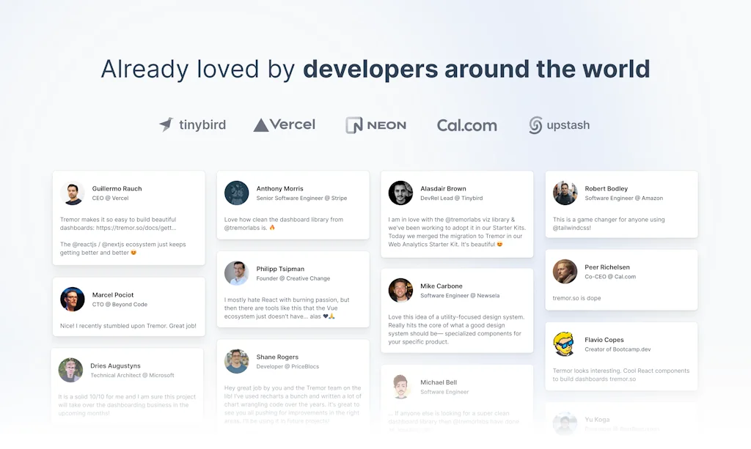The image size is (751, 449).
Task: Click '@reactjs / @nextjs ecosystem' paragraph
Action: click(122, 248)
